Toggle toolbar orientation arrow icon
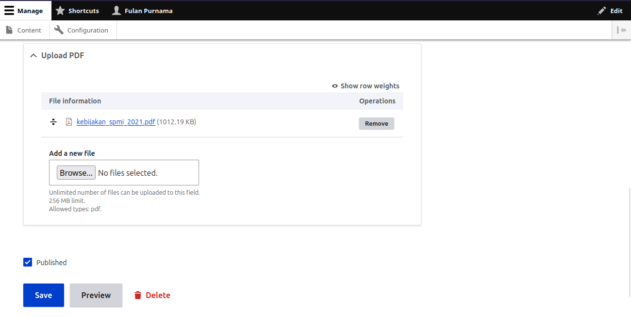631x317 pixels. [x=621, y=30]
